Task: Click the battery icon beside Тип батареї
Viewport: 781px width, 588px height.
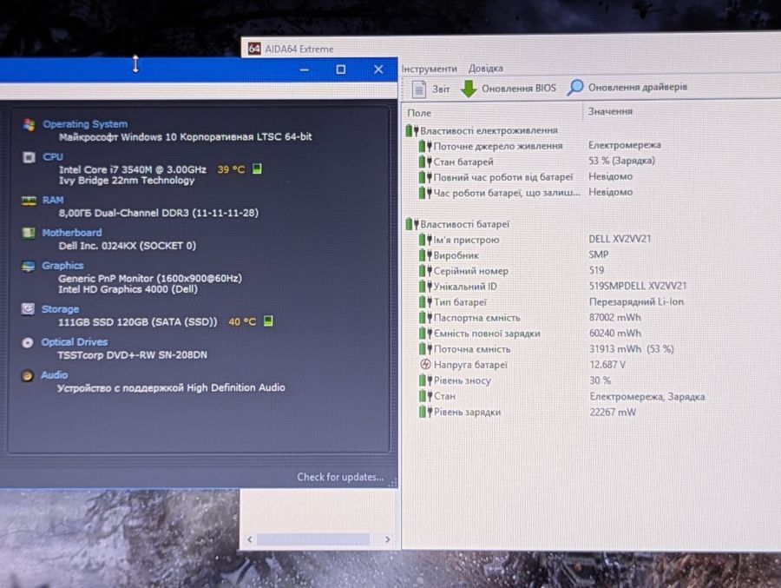Action: [425, 302]
